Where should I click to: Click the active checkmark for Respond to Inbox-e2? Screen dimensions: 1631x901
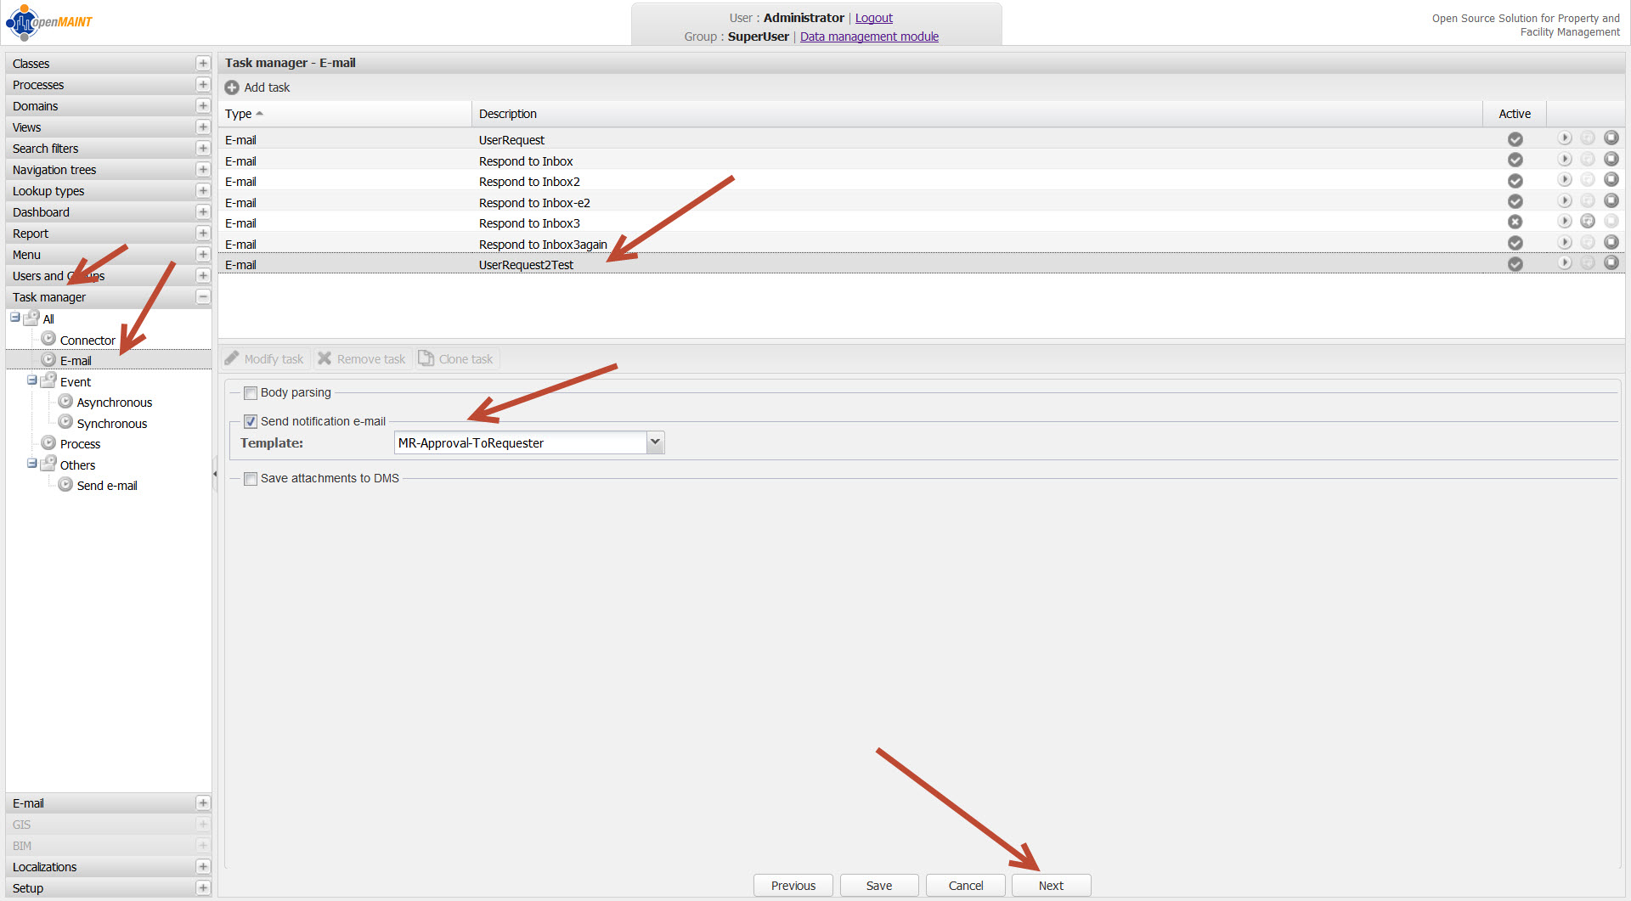point(1515,201)
